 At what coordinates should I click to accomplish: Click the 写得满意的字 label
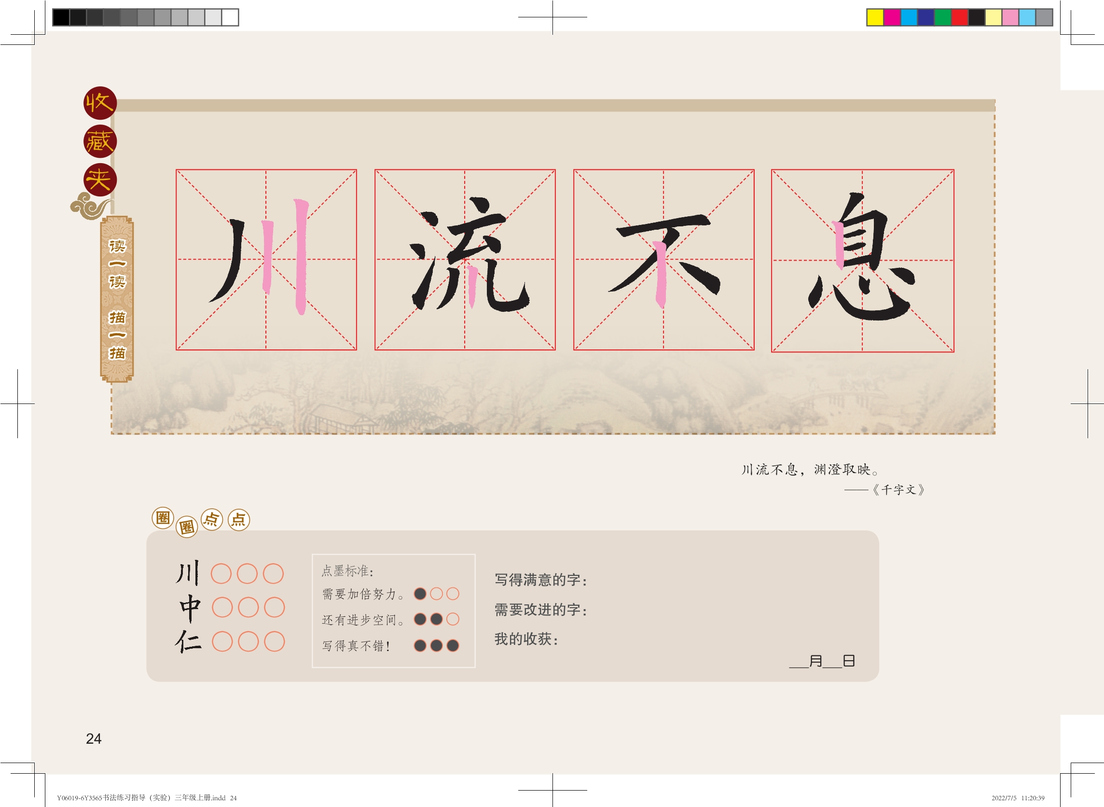540,580
